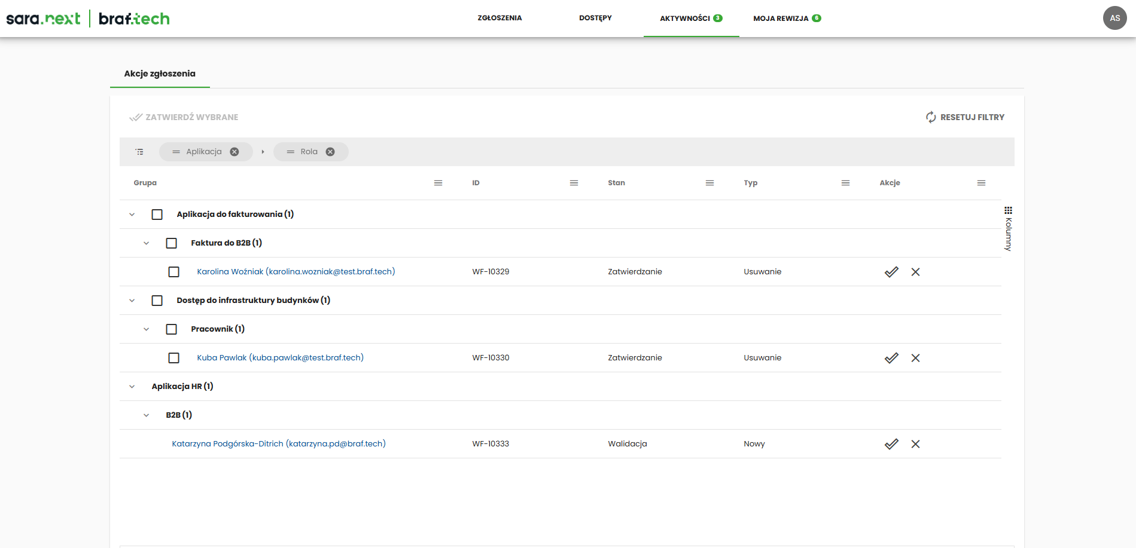Collapse the Dostęp do infrastruktury budynków group
Image resolution: width=1136 pixels, height=548 pixels.
click(132, 301)
